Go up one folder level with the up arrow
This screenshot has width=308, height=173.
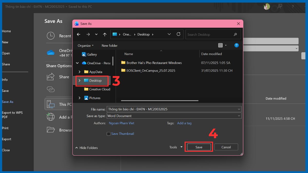click(105, 34)
